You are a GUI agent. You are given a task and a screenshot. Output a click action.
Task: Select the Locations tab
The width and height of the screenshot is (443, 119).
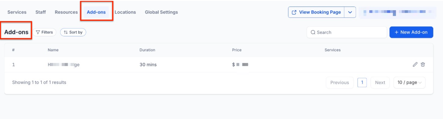[x=125, y=12]
